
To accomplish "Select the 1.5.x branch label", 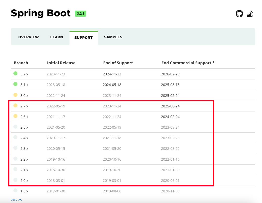I will (x=25, y=191).
